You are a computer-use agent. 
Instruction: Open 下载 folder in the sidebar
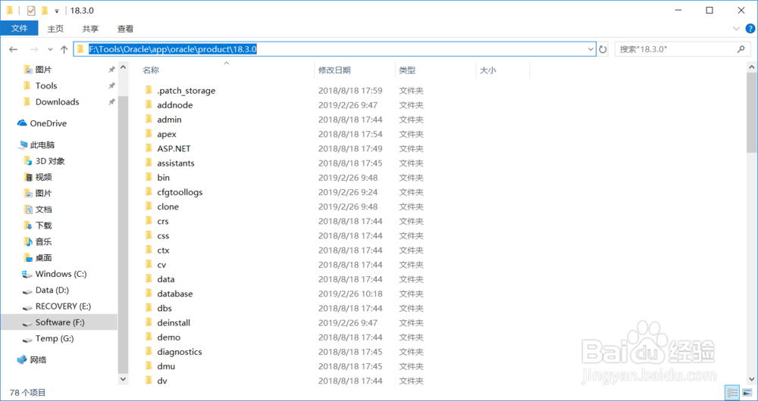pyautogui.click(x=43, y=225)
